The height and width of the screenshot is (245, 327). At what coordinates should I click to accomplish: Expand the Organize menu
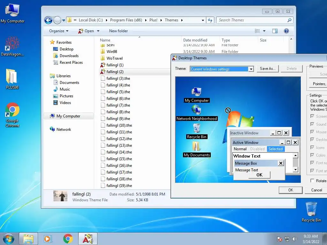59,31
